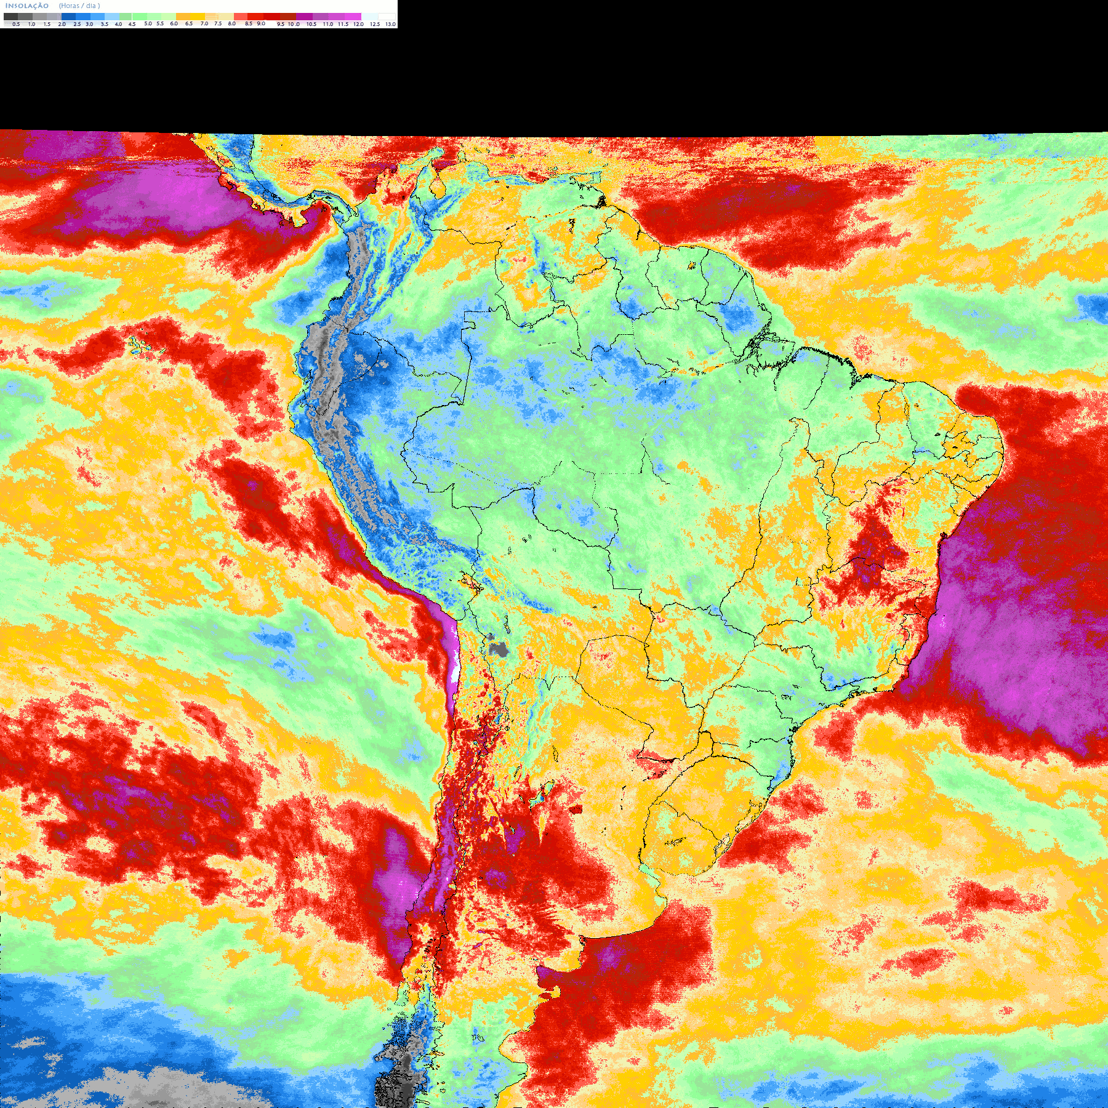Select the white swatch ending the legend
Screen dimensions: 1108x1108
pos(387,17)
